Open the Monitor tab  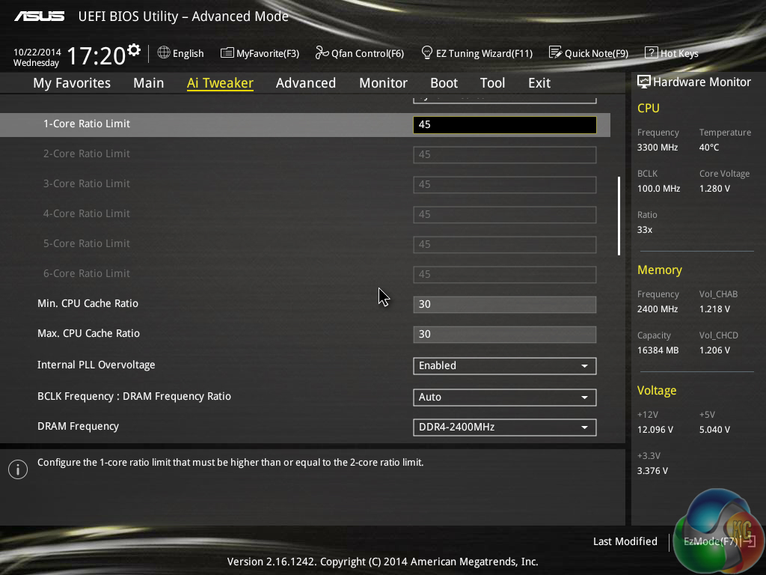tap(383, 83)
